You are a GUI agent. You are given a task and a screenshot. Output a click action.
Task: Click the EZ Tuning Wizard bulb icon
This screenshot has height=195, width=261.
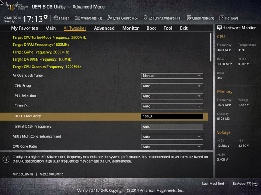tap(145, 18)
